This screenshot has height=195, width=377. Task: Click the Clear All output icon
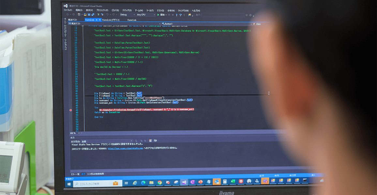[150, 141]
